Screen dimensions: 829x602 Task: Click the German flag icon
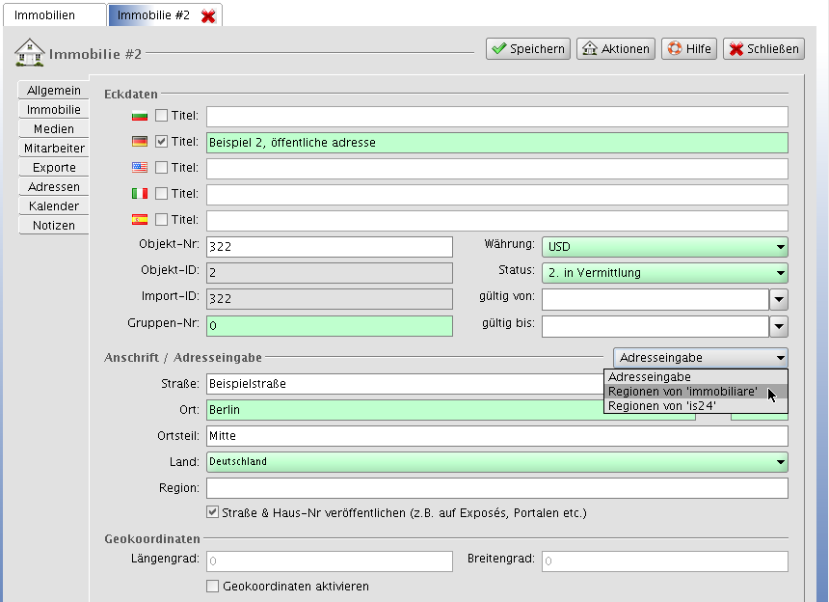(x=140, y=142)
